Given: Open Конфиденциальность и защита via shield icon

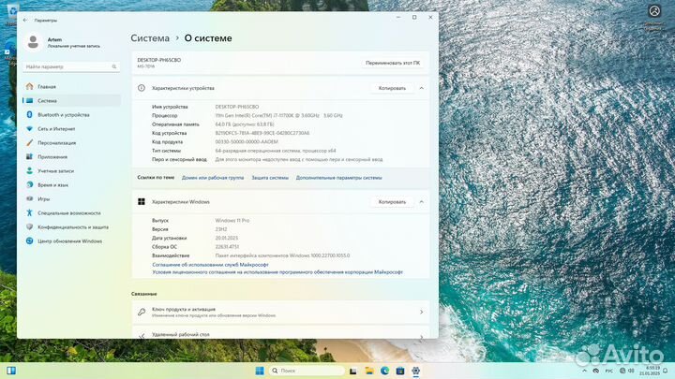Looking at the screenshot, I should point(29,226).
